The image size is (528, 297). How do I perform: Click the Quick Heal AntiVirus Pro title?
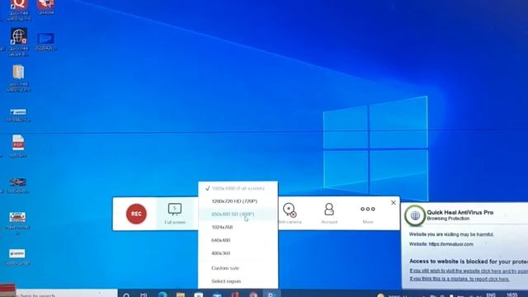(460, 213)
